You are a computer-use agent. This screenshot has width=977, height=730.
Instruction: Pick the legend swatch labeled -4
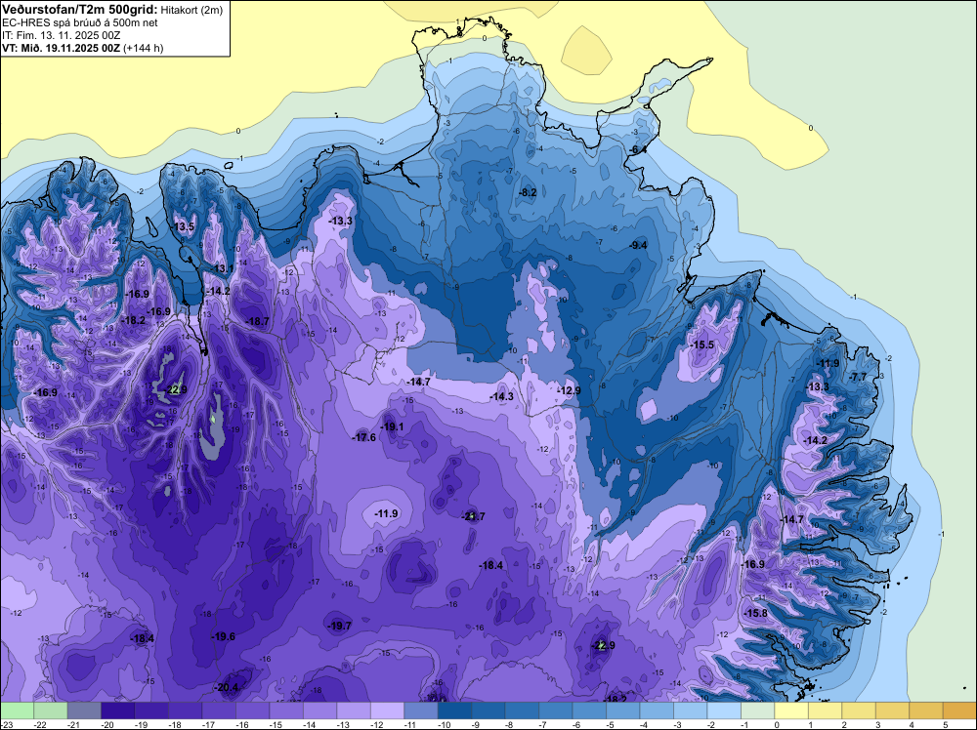click(x=657, y=710)
